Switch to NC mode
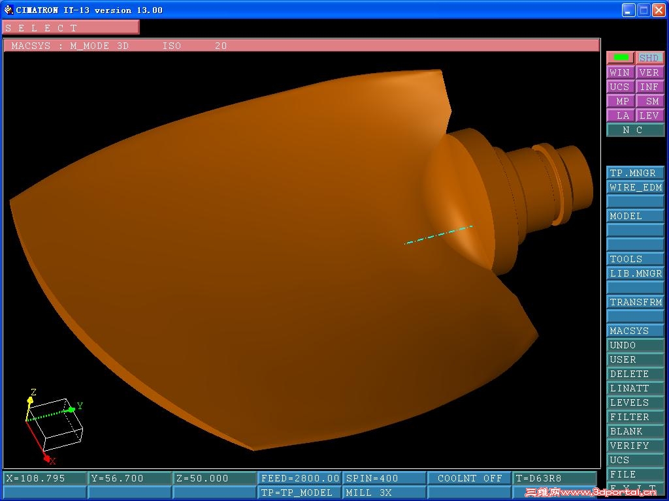The height and width of the screenshot is (501, 669). point(635,130)
